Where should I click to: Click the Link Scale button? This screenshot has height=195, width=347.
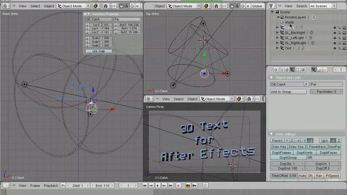[x=99, y=51]
